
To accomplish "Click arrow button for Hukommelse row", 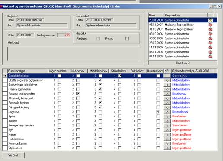I will 167,139.
